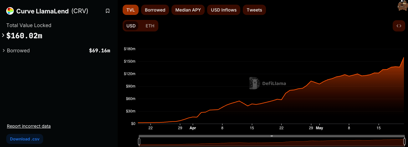408x147 pixels.
Task: Open Report incorrect data link
Action: 29,126
